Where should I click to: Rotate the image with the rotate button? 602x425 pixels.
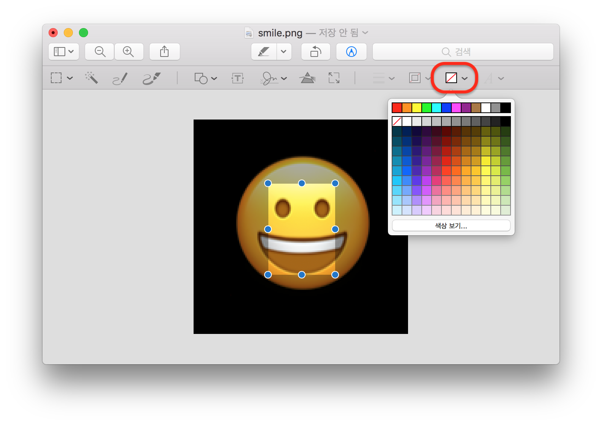tap(316, 52)
